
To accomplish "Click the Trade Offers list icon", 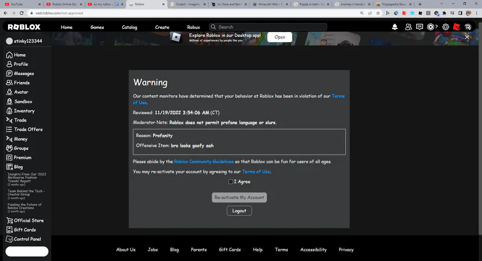I will click(x=9, y=129).
